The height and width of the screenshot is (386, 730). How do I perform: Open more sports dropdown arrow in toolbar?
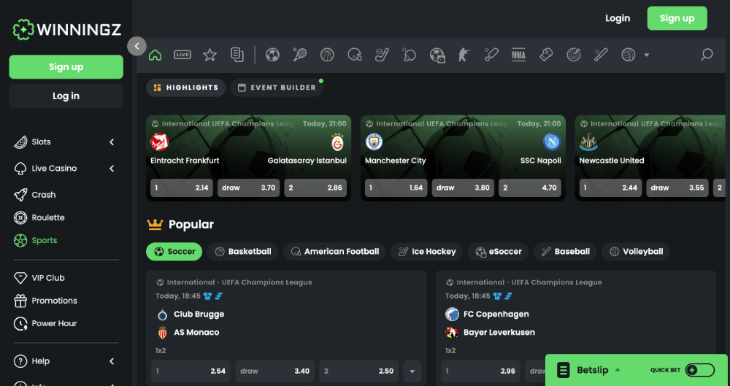[647, 55]
